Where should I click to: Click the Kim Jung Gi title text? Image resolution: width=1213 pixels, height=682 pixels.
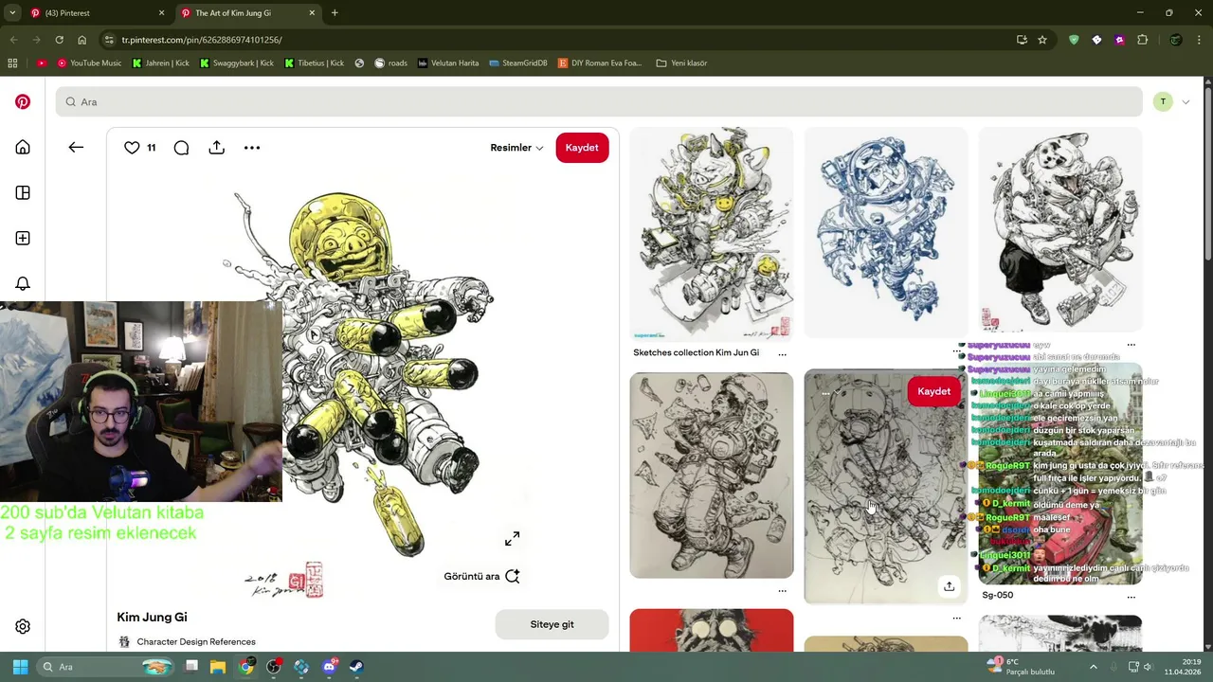click(x=152, y=617)
